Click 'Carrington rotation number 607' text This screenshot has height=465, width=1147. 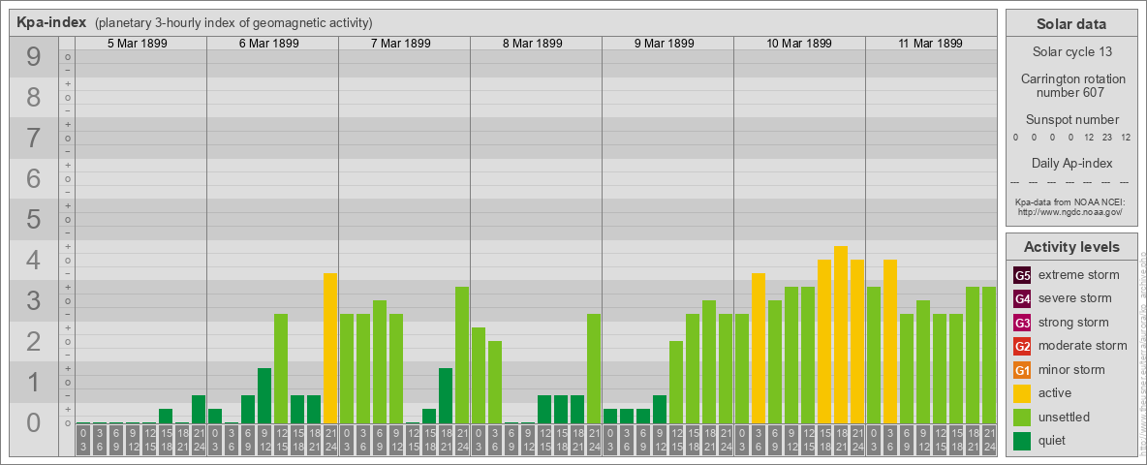coord(1071,85)
